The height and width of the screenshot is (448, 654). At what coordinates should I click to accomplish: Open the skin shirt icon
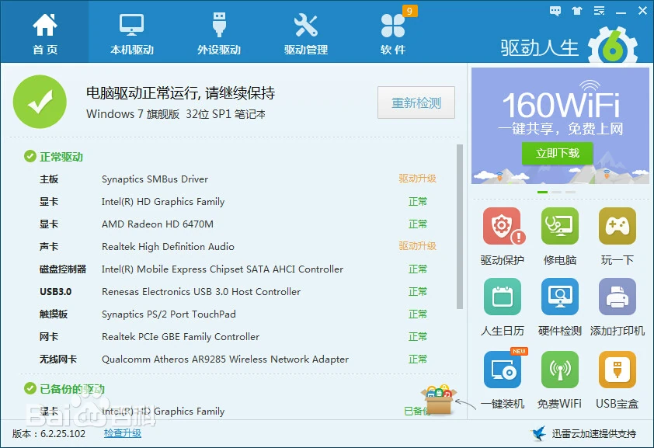pos(577,11)
